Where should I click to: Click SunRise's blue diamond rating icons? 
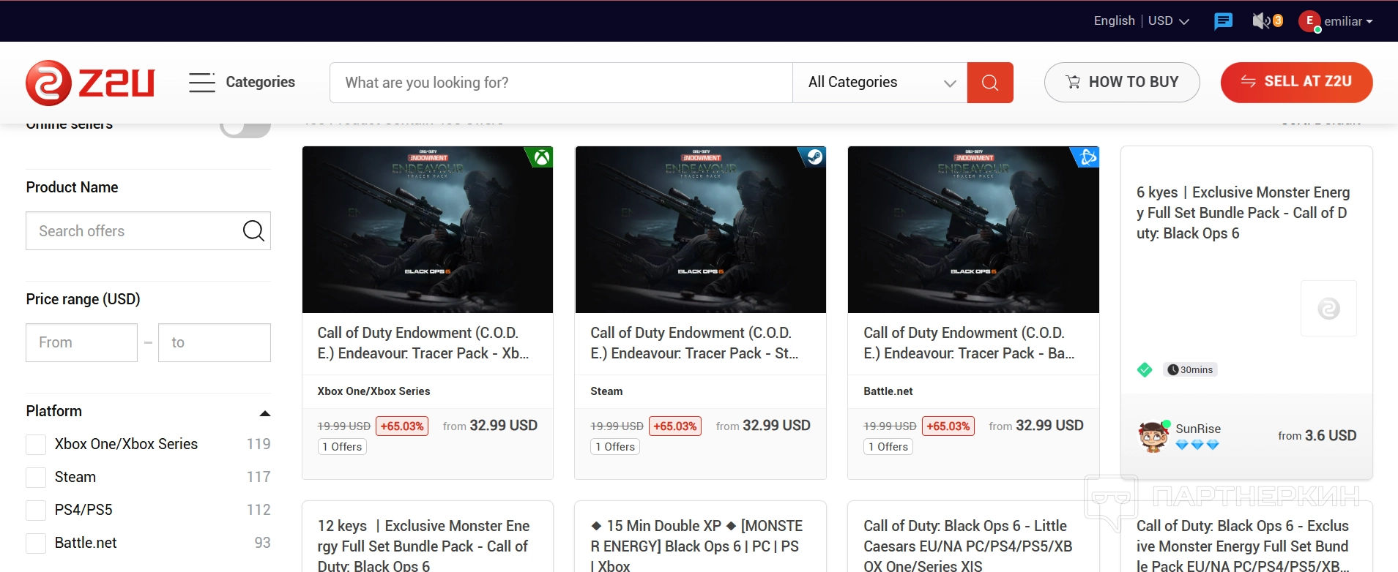[1197, 445]
